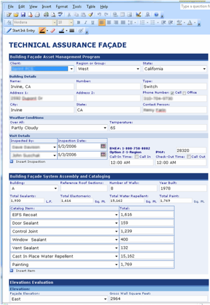Open the font color picker

pyautogui.click(x=190, y=23)
